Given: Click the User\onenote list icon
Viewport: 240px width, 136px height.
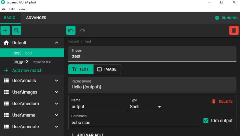Looking at the screenshot, I should tap(6, 126).
